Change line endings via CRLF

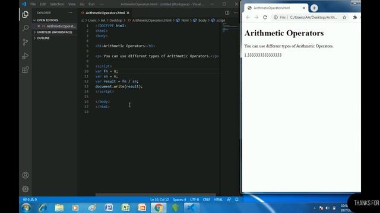(207, 199)
